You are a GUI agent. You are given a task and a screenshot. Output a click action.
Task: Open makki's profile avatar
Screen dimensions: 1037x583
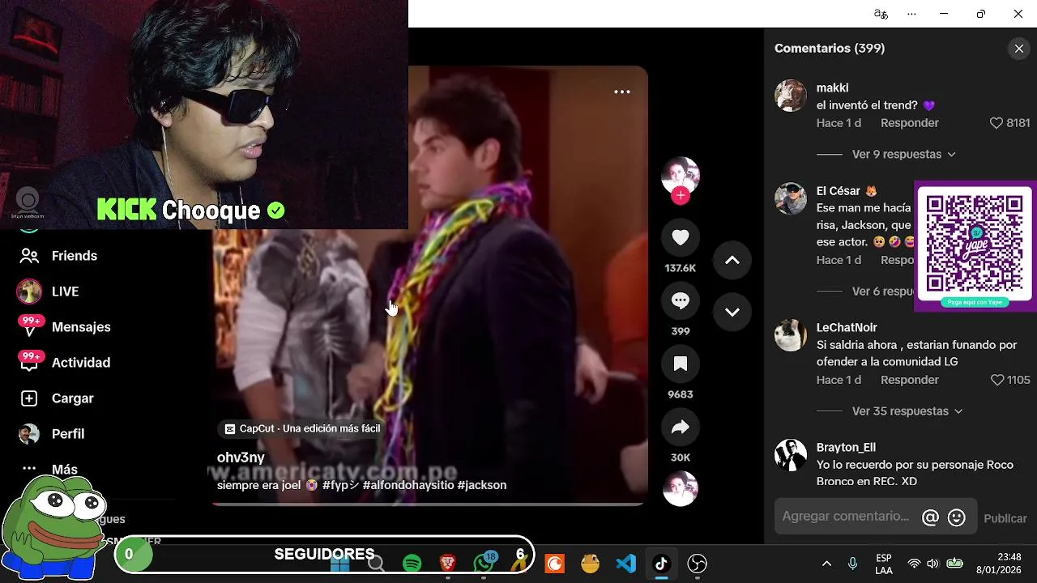pos(791,96)
